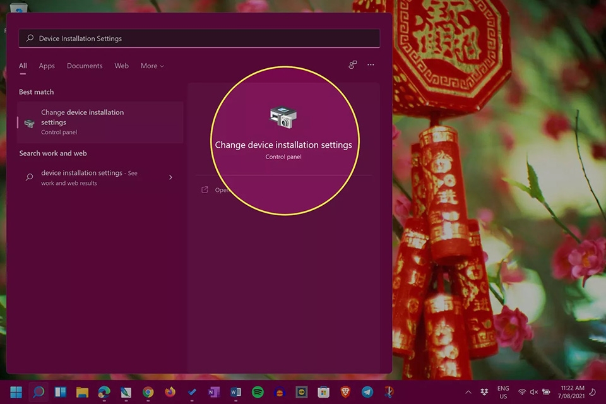The width and height of the screenshot is (606, 404).
Task: Open OneNote from the taskbar
Action: 214,392
